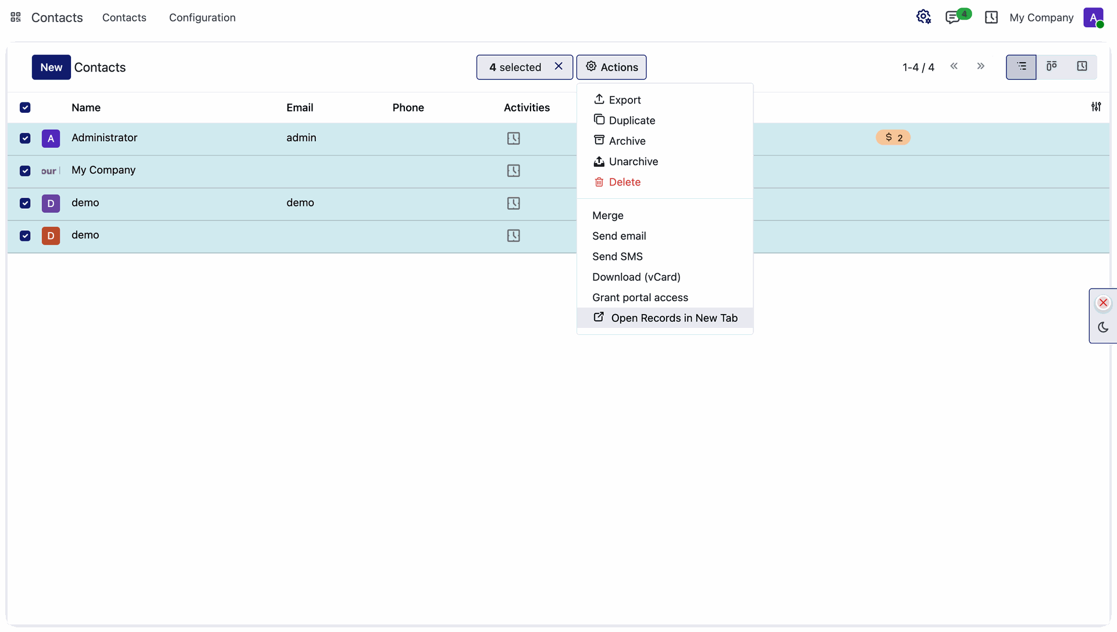Switch to Activity view
1117x632 pixels.
1082,67
